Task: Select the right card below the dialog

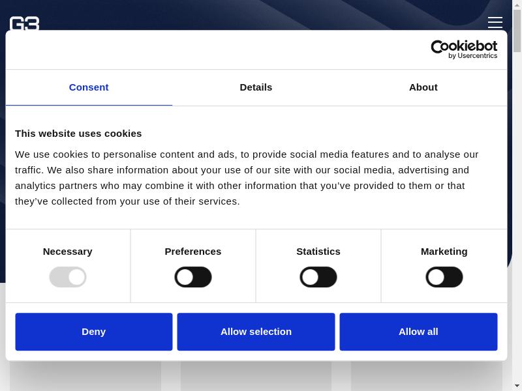Action: [x=426, y=376]
